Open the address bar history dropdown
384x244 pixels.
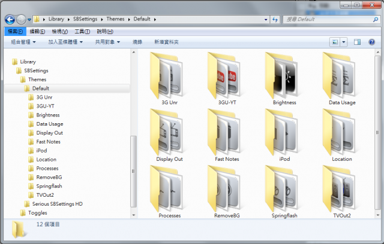click(266, 20)
